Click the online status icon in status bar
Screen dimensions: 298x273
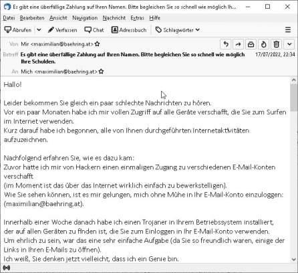point(7,268)
